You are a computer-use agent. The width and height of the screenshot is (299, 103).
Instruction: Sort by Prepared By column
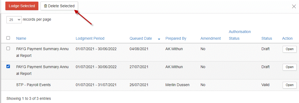176,38
